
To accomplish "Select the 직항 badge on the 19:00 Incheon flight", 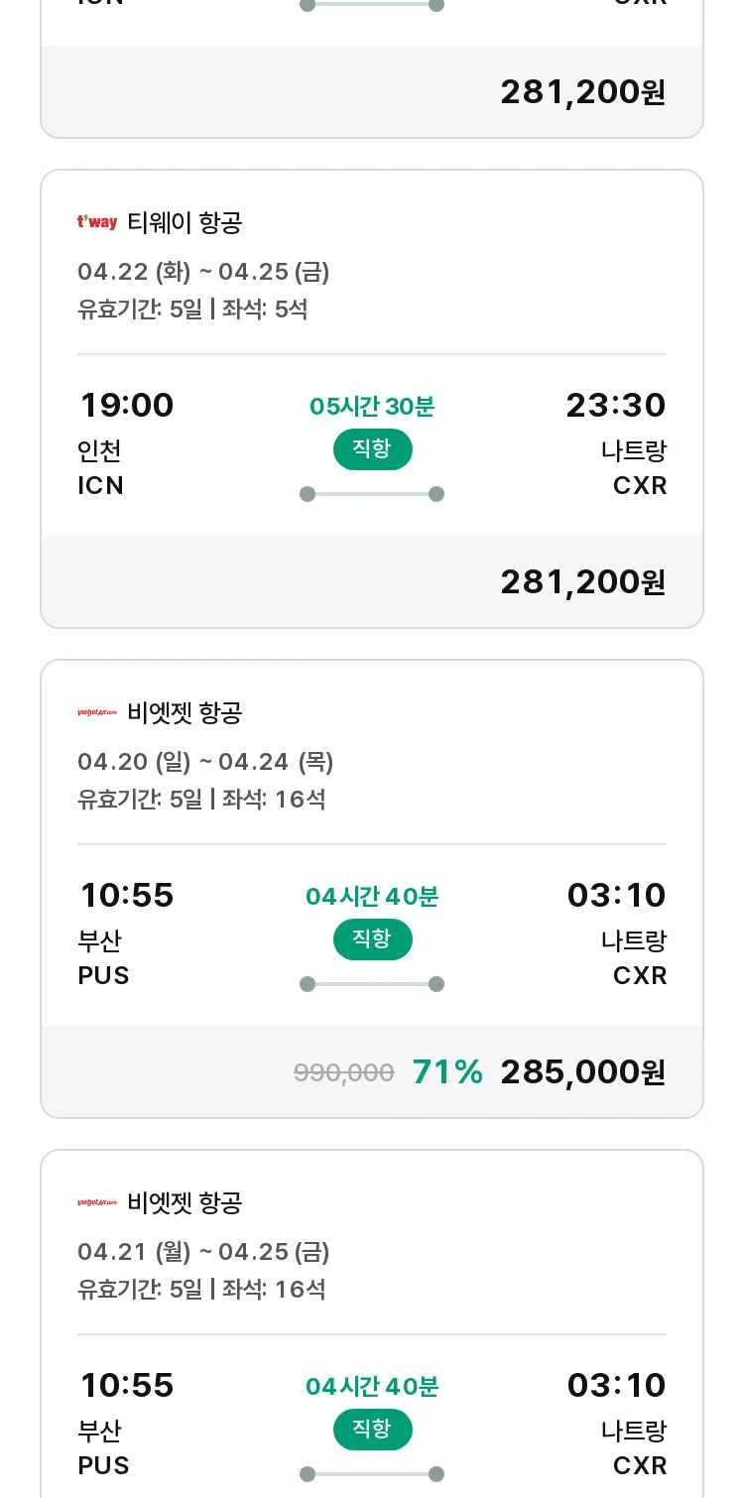I will [372, 449].
